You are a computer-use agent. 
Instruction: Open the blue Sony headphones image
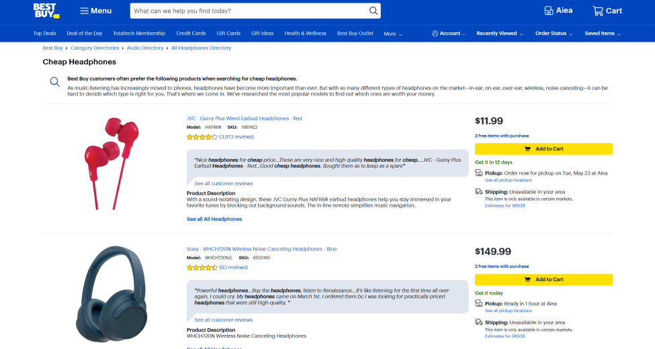(112, 294)
